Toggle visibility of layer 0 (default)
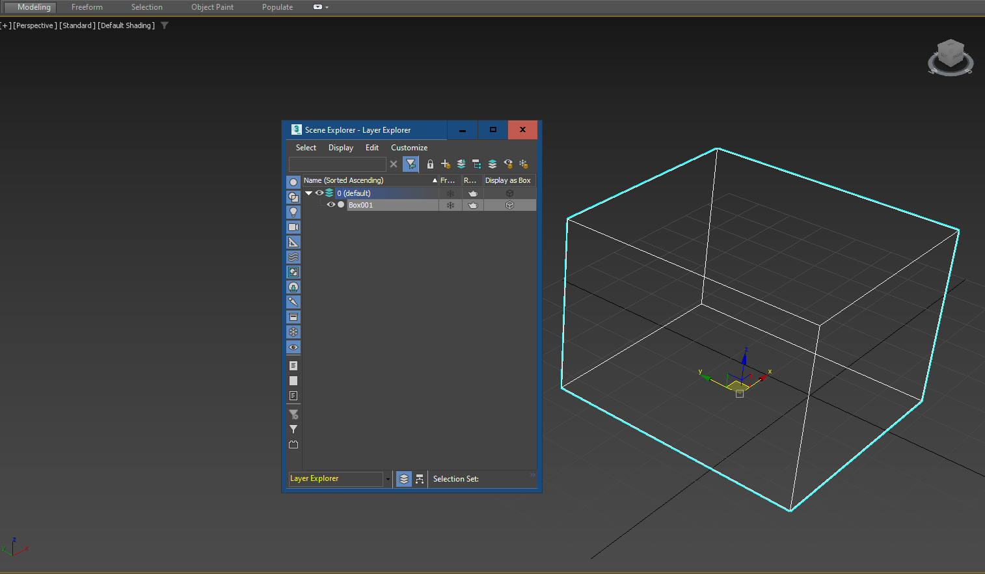 319,193
